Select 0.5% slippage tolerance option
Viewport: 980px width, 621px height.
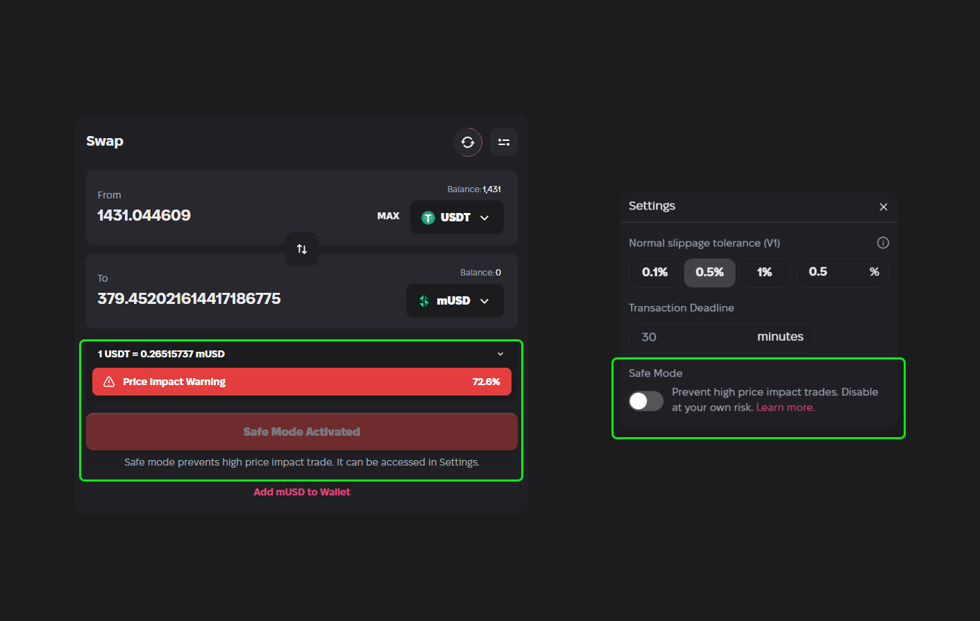pos(709,272)
